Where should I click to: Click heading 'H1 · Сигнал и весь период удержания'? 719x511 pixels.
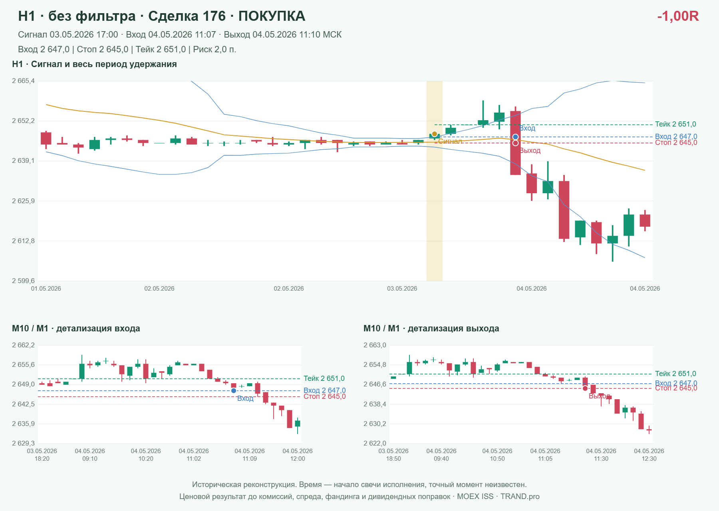(94, 64)
